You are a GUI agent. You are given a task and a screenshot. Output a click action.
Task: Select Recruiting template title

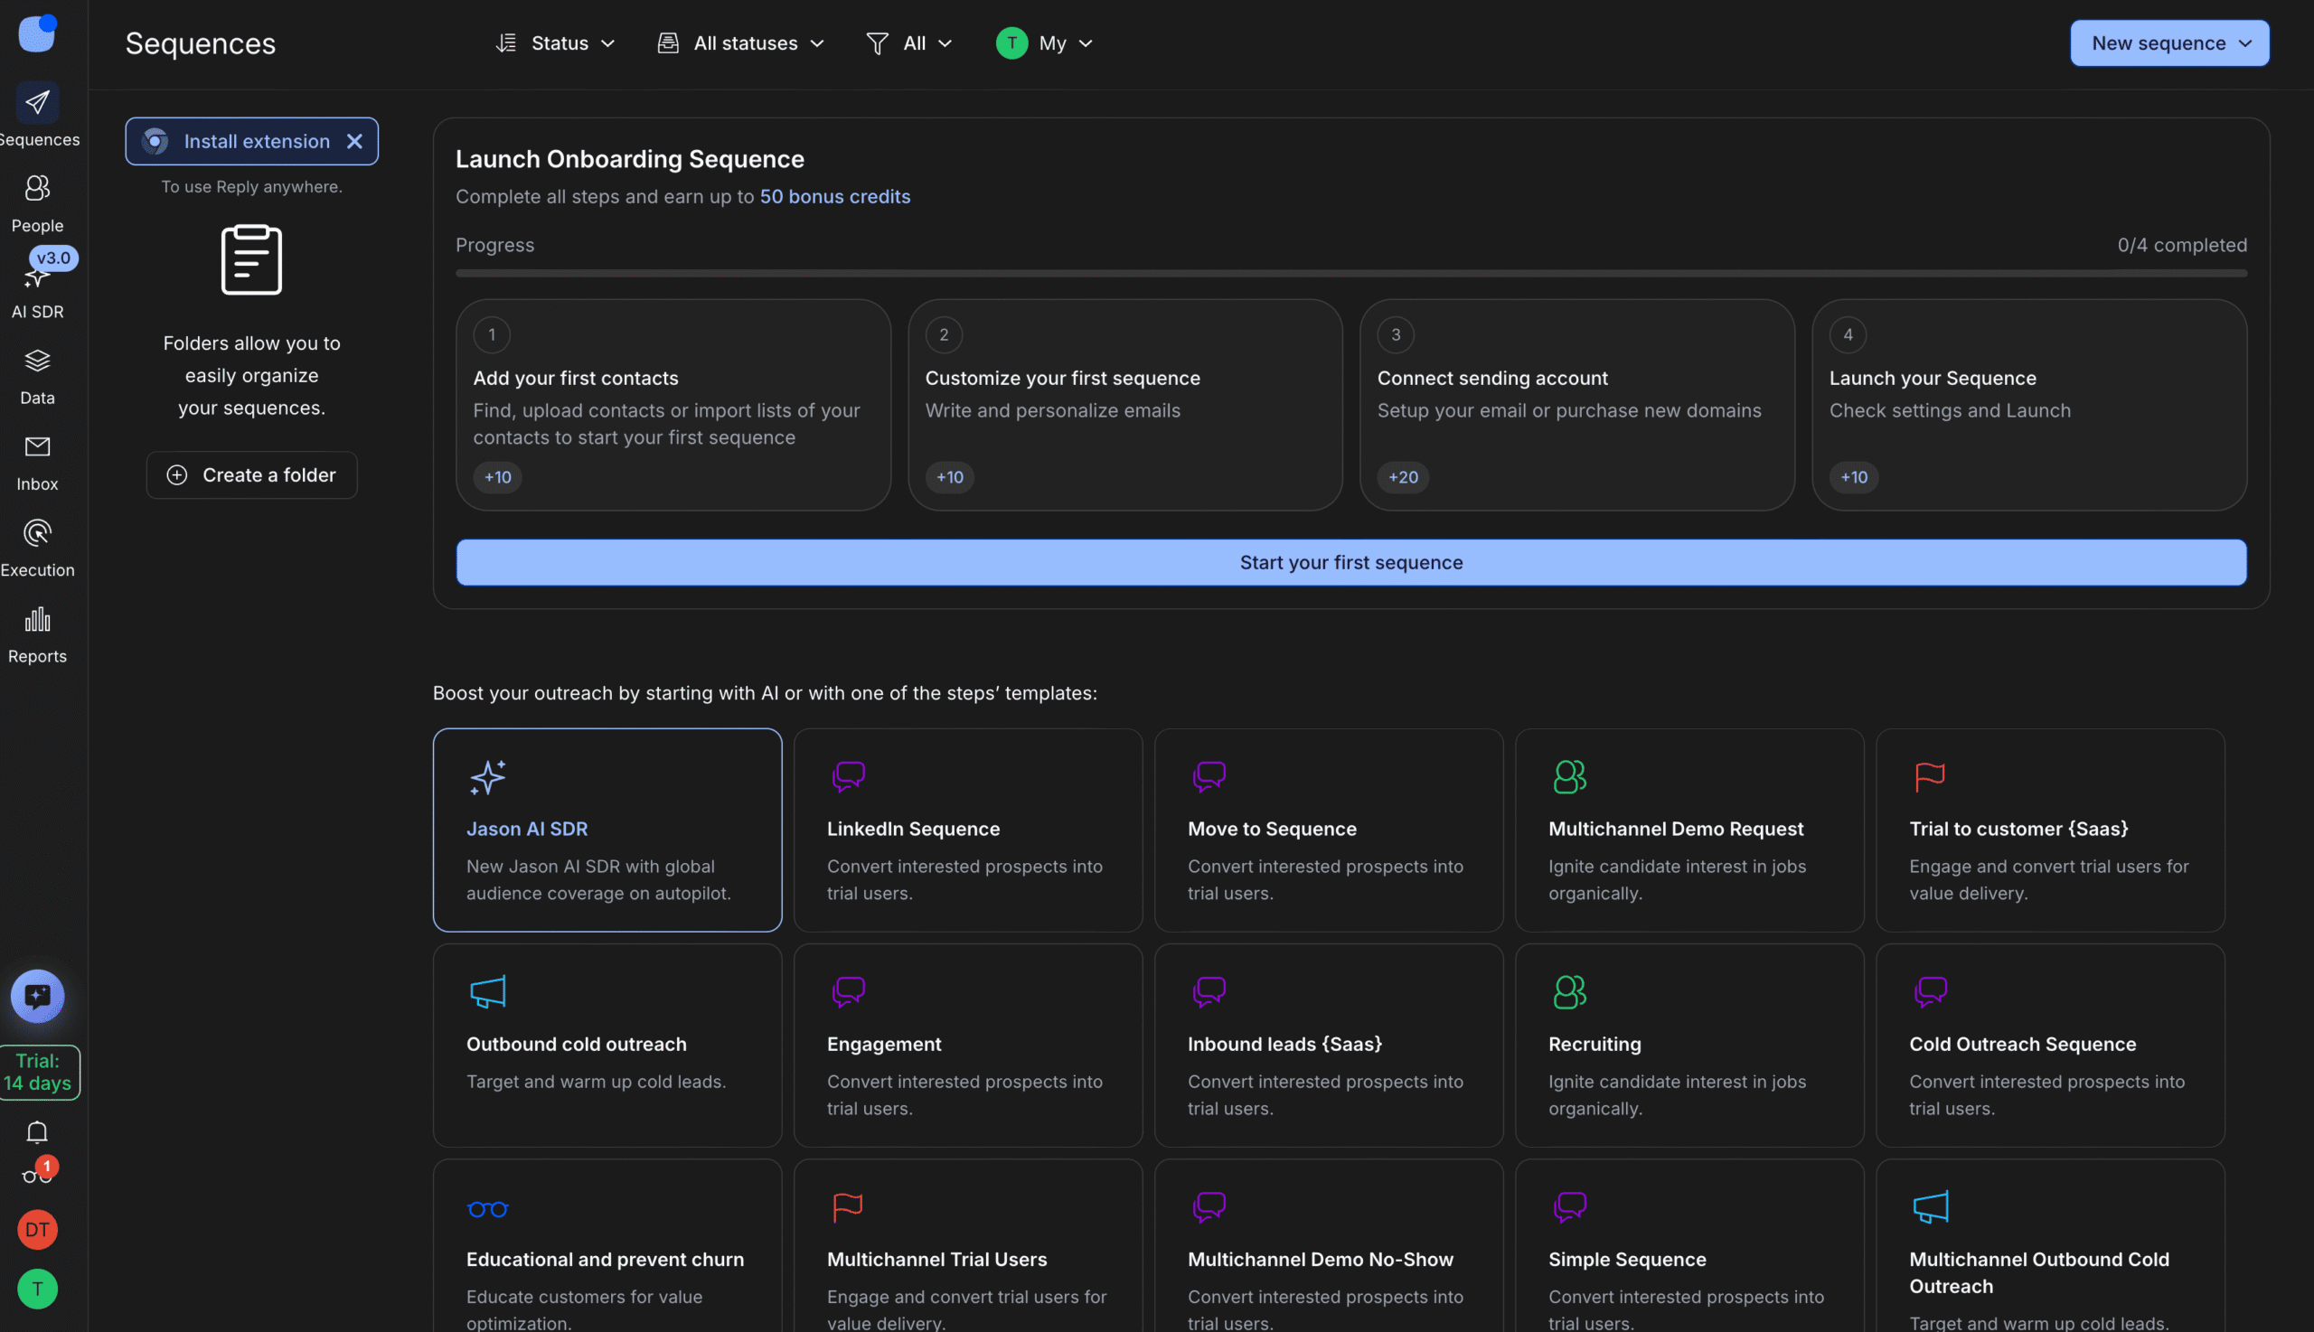click(x=1594, y=1044)
